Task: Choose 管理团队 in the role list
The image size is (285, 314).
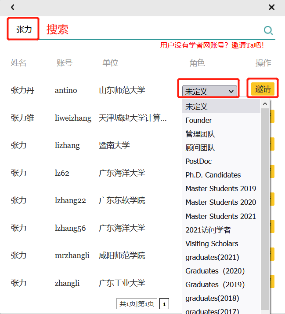Action: tap(200, 134)
